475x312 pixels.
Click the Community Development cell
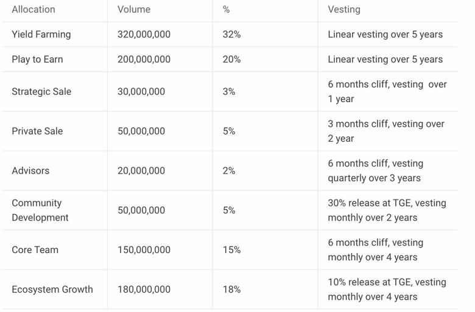point(40,210)
